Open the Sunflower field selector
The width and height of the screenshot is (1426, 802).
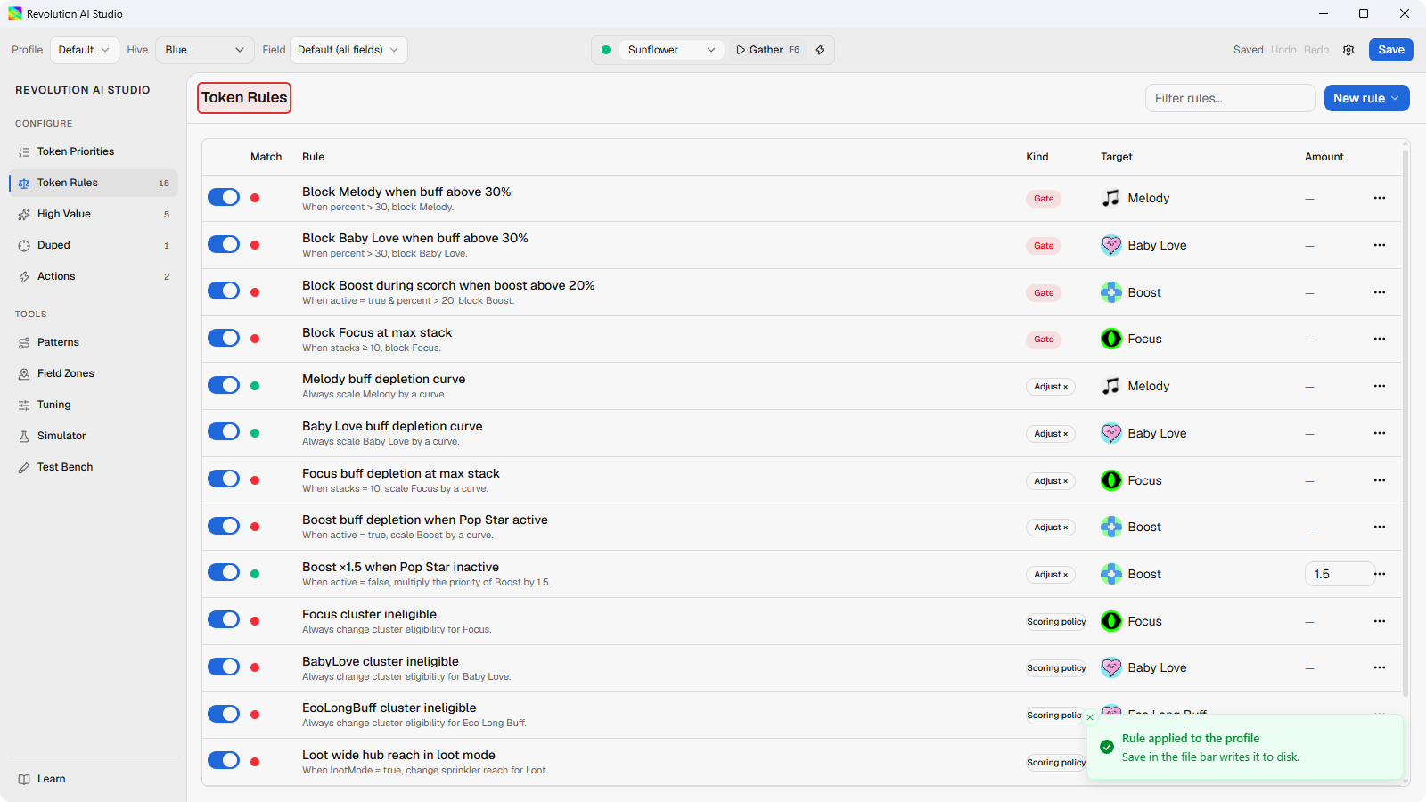671,50
